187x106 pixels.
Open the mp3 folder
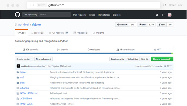pyautogui.click(x=22, y=77)
